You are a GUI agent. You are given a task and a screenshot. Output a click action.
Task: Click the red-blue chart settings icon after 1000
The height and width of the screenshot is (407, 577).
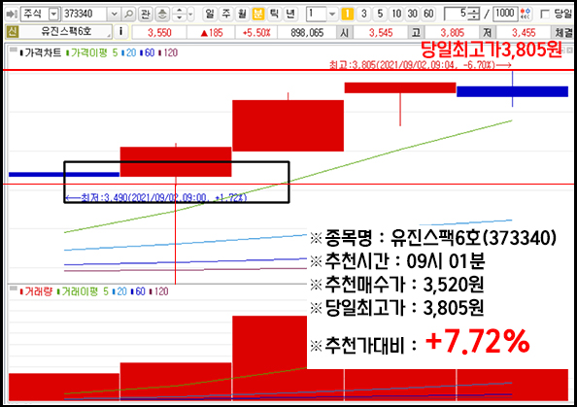point(526,14)
